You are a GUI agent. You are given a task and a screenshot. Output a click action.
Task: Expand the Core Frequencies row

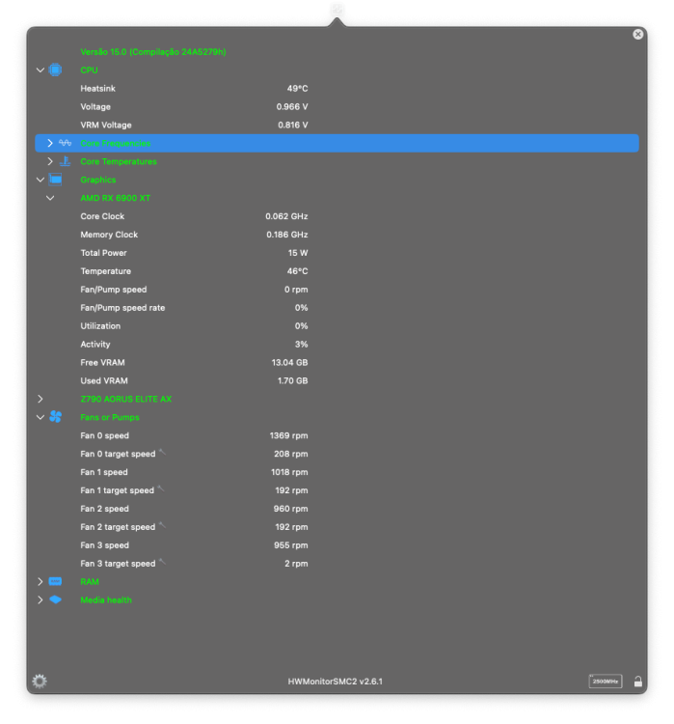50,143
